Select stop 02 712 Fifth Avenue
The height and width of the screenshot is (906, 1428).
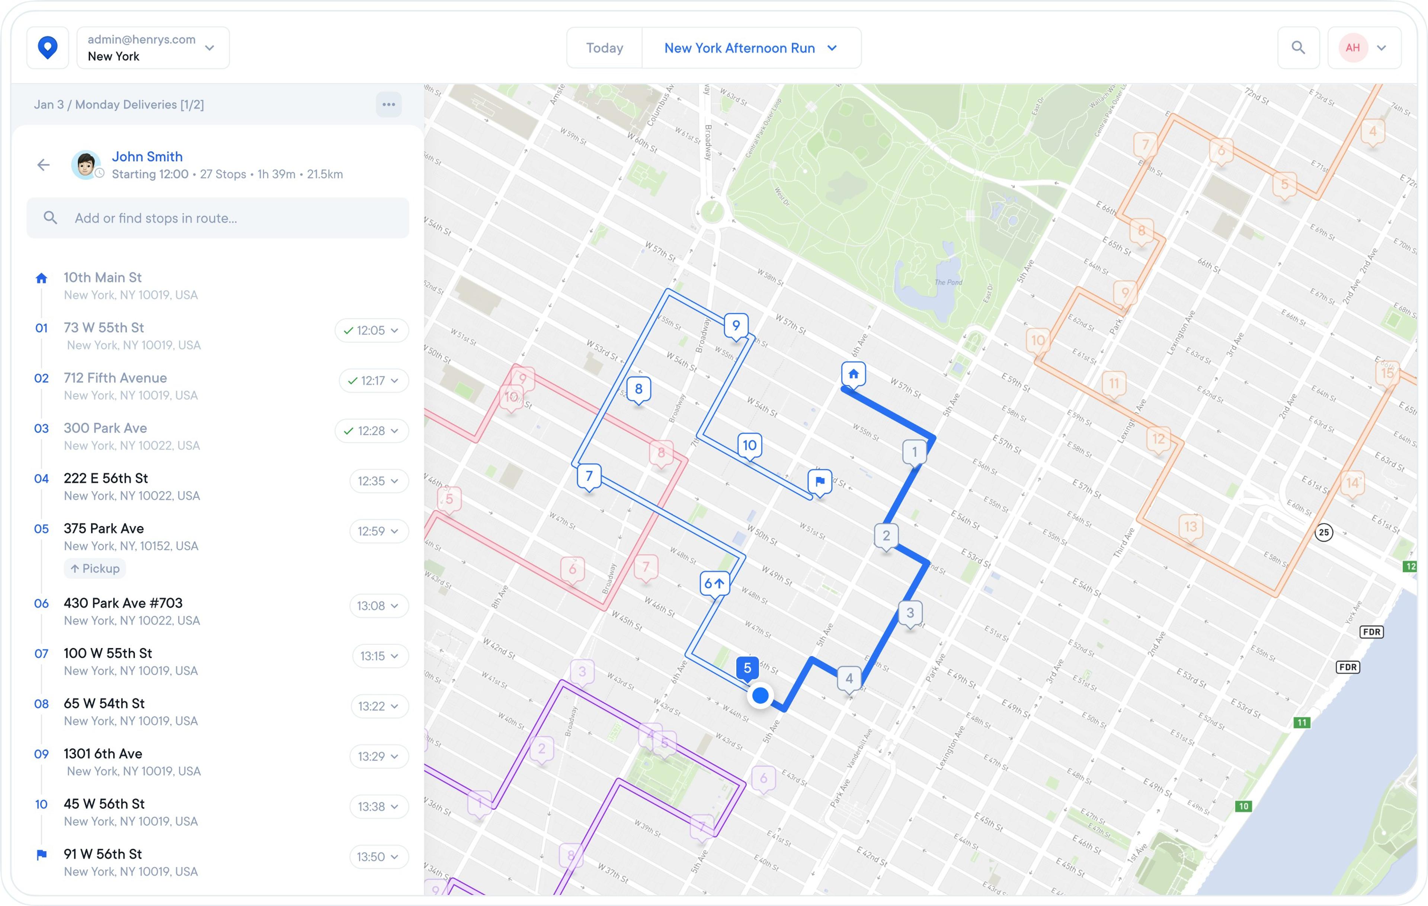point(218,386)
